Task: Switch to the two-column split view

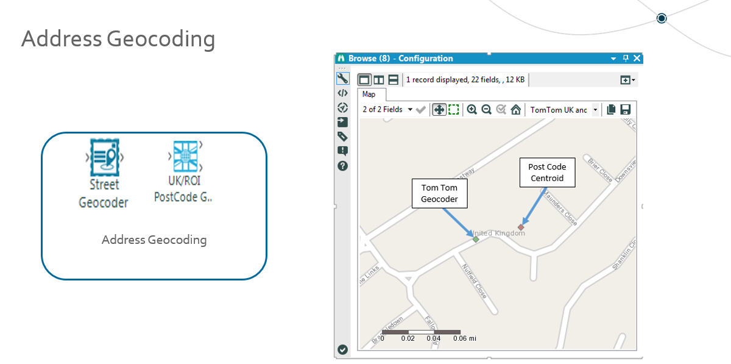Action: (x=379, y=79)
